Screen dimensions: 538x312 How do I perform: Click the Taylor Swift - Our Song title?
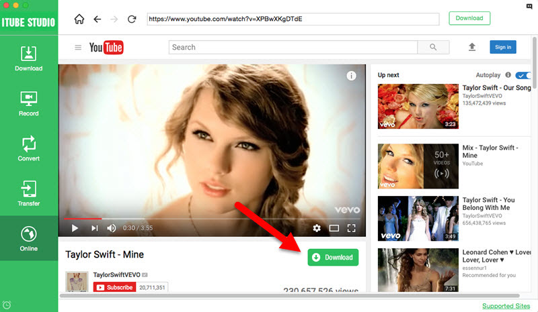point(496,88)
